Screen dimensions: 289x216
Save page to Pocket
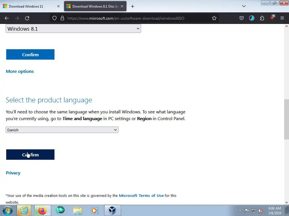coord(242,18)
